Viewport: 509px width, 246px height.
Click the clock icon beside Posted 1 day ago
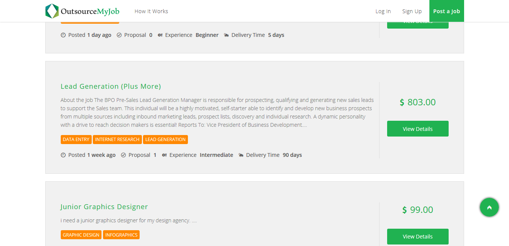(63, 35)
